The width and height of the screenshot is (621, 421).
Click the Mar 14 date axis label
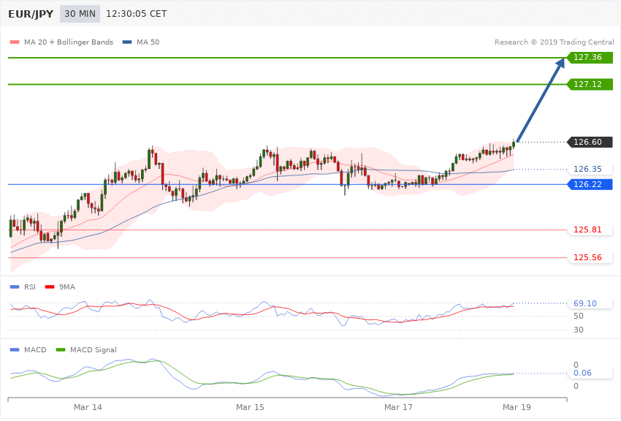(x=88, y=407)
